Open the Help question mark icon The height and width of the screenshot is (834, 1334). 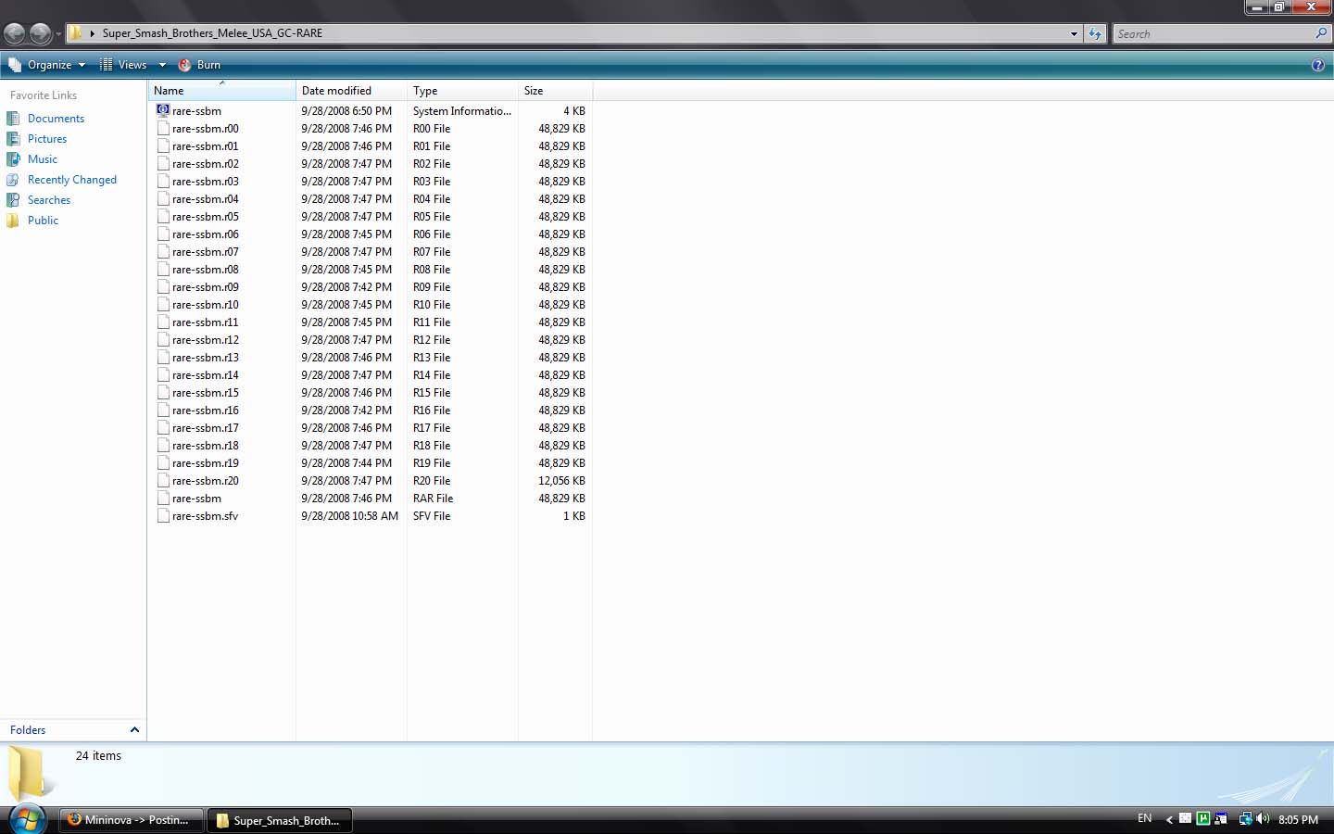pos(1318,65)
